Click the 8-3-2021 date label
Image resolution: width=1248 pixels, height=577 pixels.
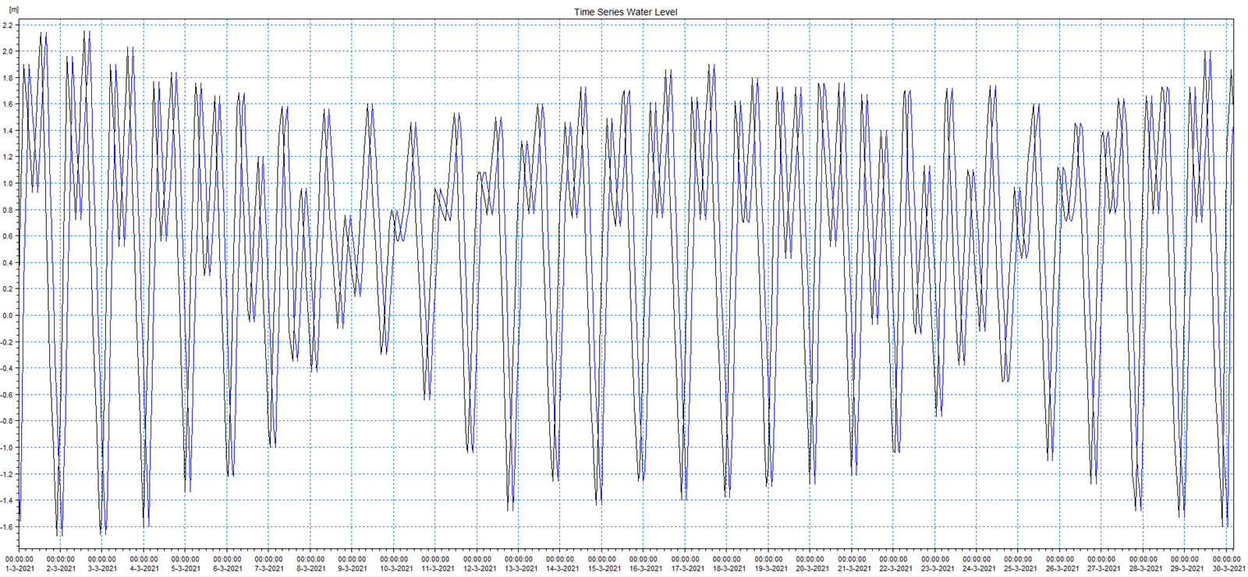click(x=310, y=568)
